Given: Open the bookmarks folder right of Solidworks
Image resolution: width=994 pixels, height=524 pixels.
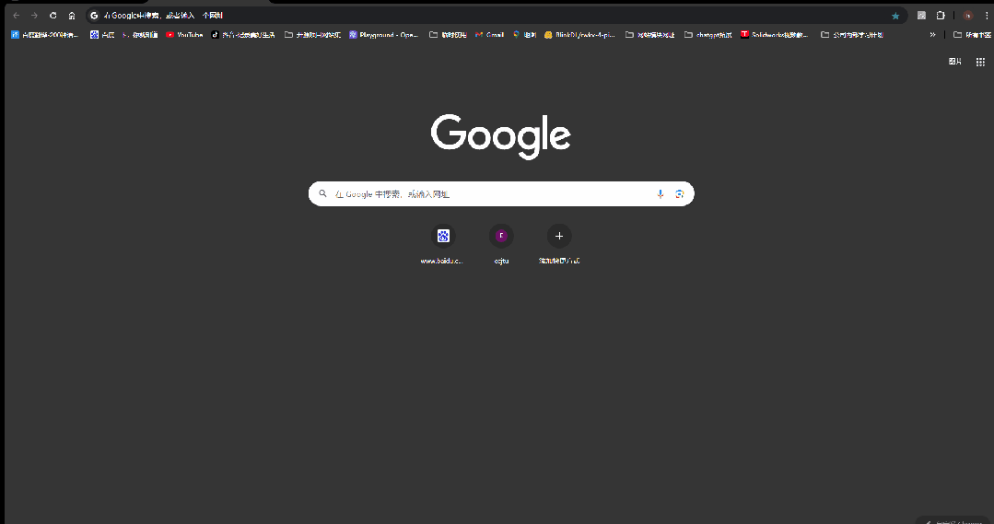Looking at the screenshot, I should (x=852, y=35).
